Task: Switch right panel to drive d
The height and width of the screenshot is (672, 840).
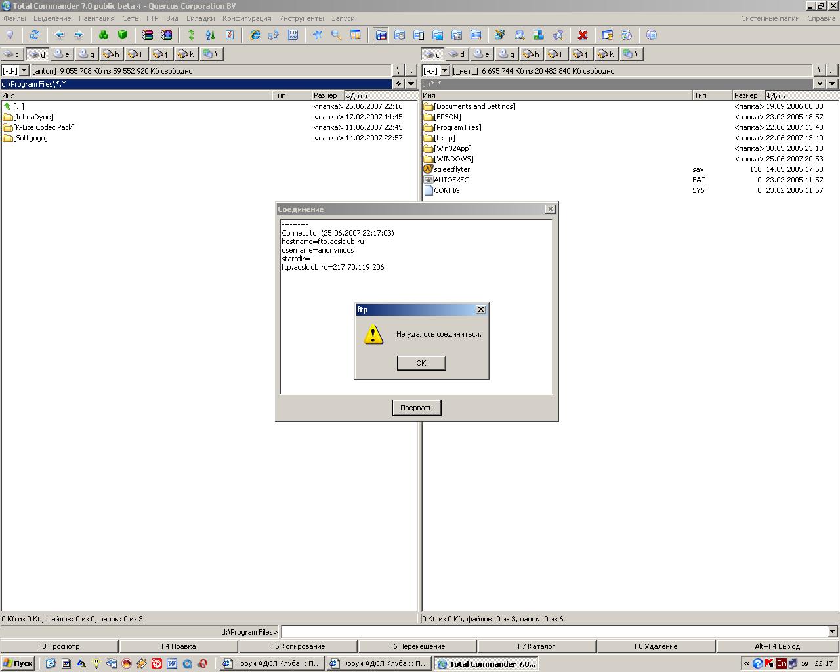Action: coord(457,54)
